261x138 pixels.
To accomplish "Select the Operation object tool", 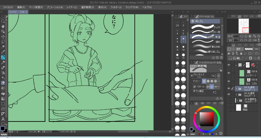I will (x=3, y=31).
